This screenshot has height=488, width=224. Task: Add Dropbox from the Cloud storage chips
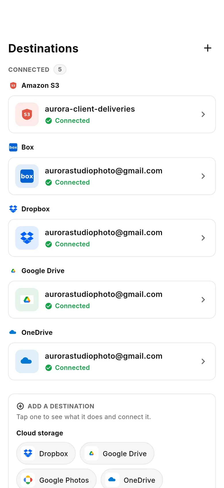click(x=46, y=453)
